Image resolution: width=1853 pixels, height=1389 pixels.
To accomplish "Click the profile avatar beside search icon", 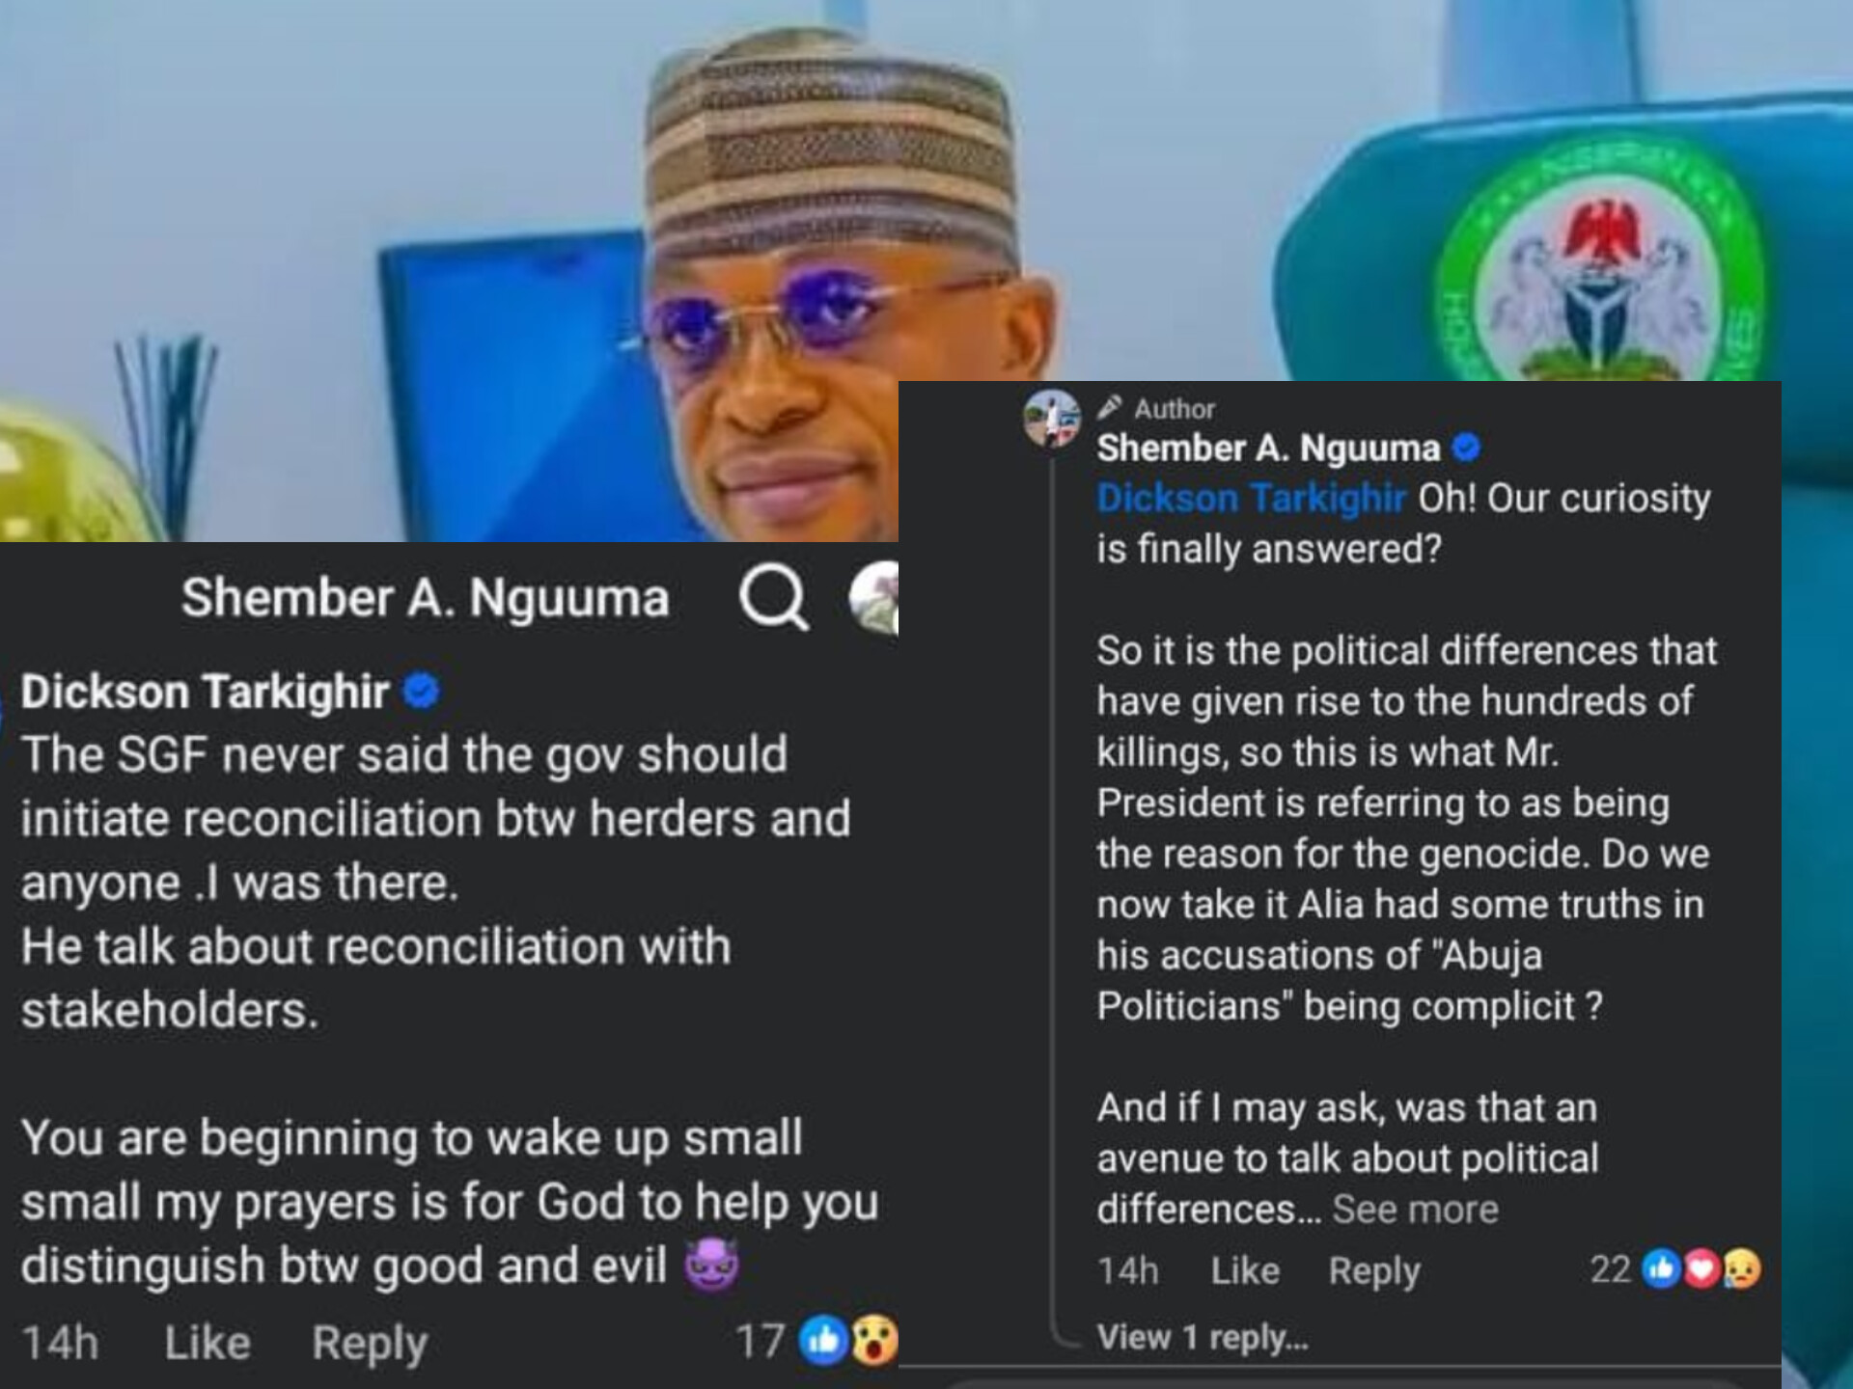I will coord(875,598).
